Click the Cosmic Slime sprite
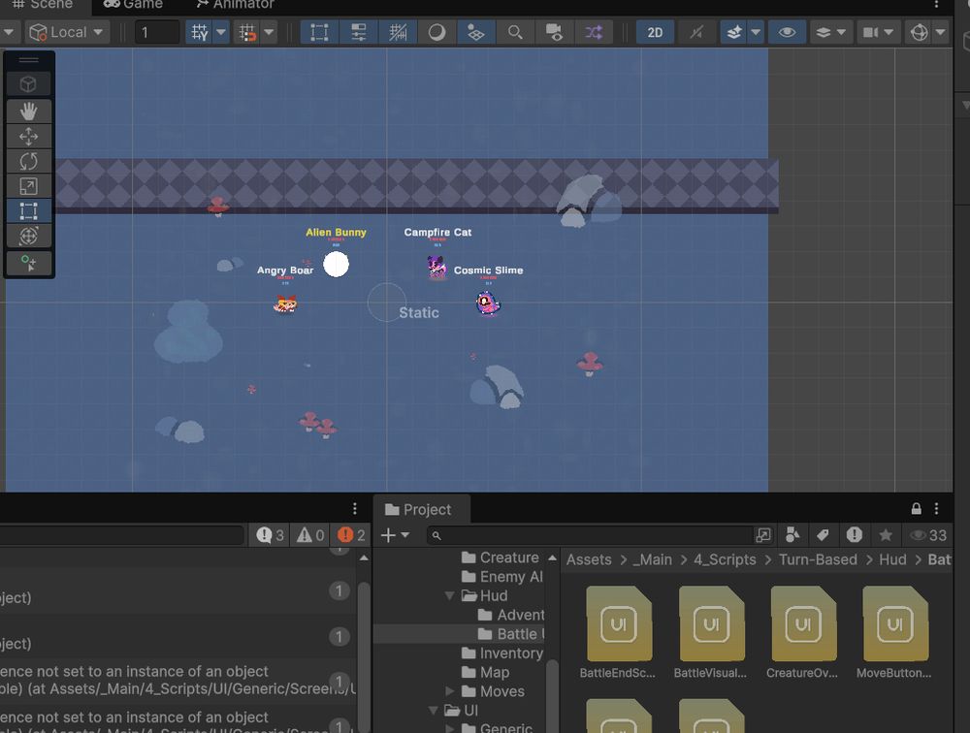Image resolution: width=970 pixels, height=733 pixels. pos(488,303)
